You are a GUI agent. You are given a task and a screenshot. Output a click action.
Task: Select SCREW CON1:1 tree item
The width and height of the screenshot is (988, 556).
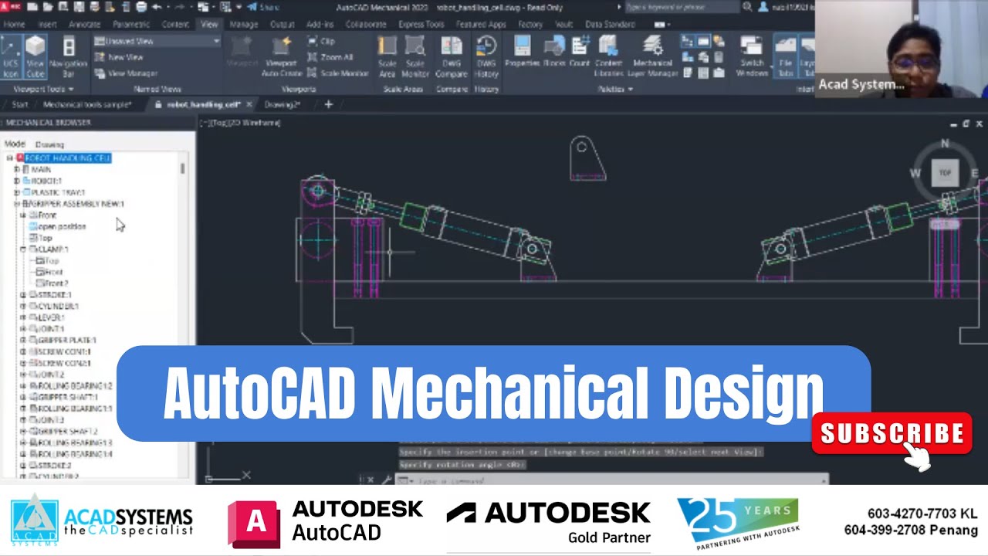tap(63, 351)
